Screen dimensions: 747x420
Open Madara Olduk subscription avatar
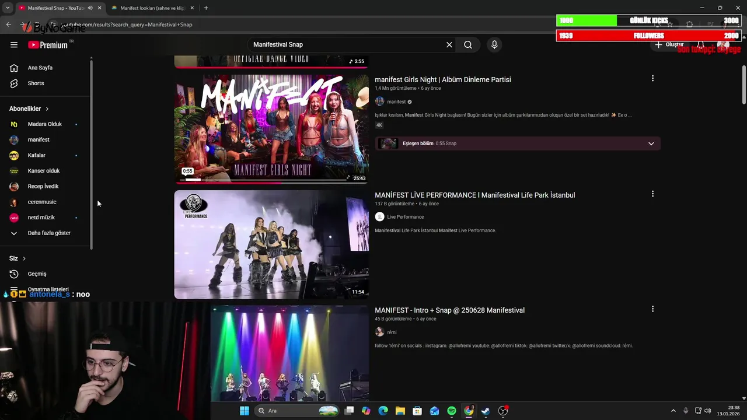pos(14,124)
